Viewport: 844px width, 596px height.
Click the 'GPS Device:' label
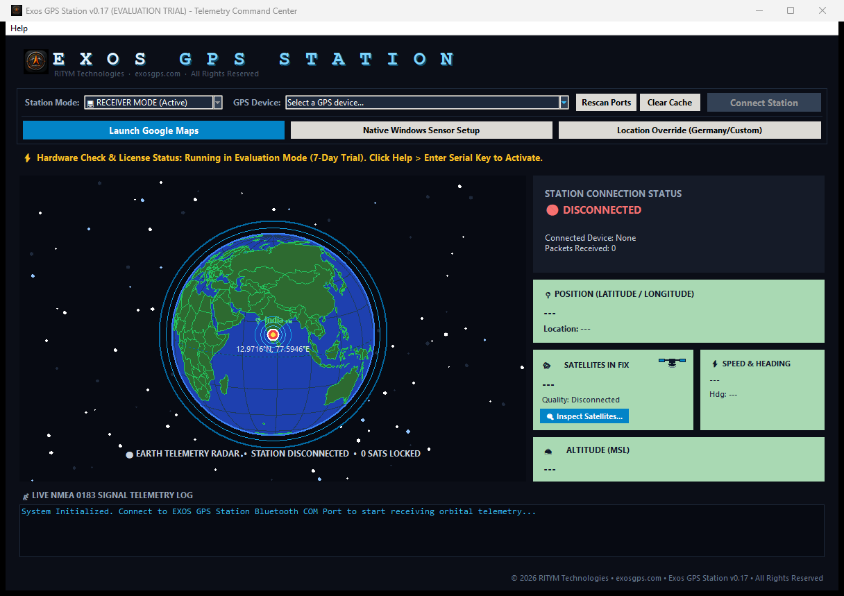click(x=257, y=103)
